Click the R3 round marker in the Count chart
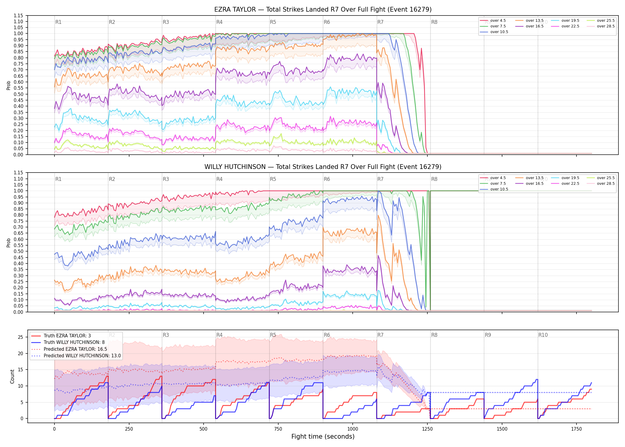 coord(166,335)
